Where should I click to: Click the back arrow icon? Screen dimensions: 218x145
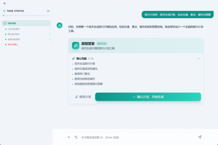[4, 3]
